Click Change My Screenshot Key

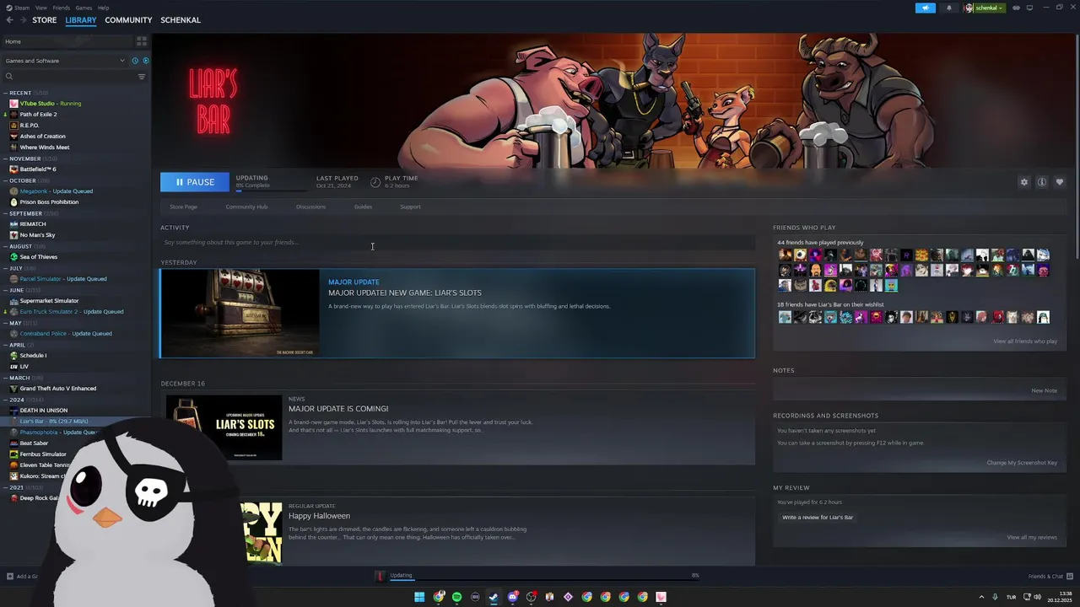point(1022,463)
